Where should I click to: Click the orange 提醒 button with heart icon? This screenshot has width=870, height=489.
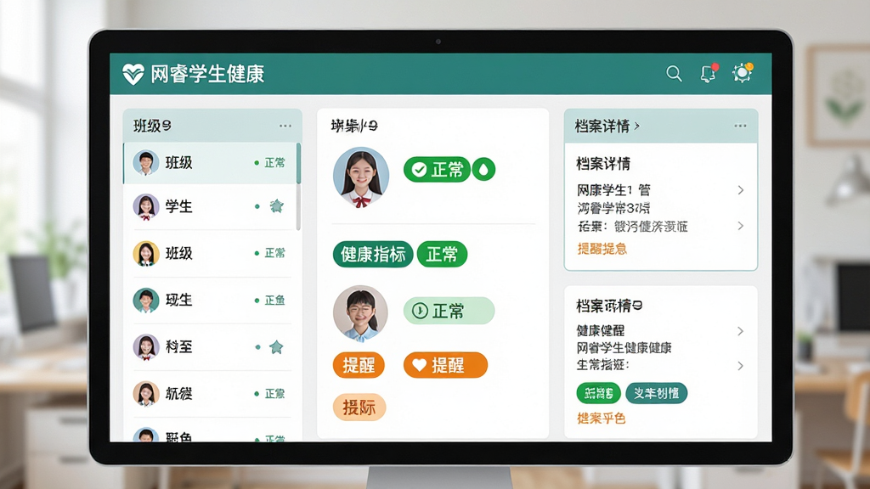(445, 365)
